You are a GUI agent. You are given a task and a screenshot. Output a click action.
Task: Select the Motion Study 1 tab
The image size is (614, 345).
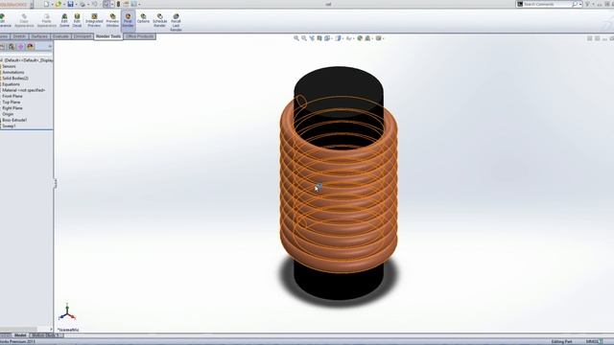point(45,335)
